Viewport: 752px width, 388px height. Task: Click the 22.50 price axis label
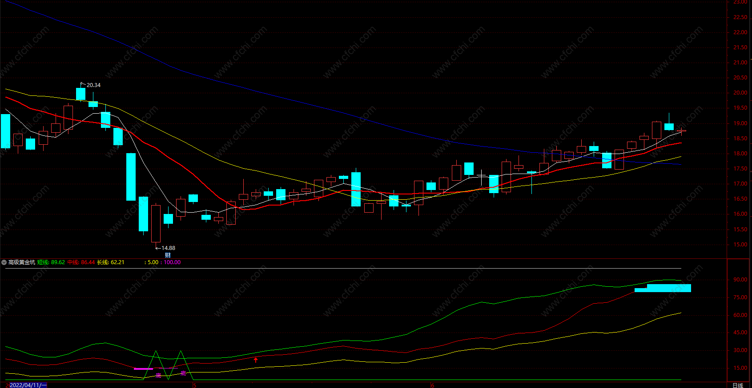click(x=740, y=17)
